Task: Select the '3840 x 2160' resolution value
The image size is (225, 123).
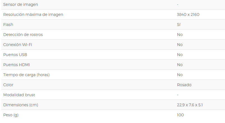Action: pos(188,15)
